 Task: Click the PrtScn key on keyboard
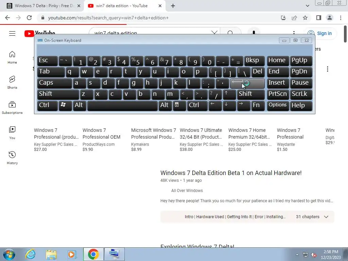(x=278, y=94)
